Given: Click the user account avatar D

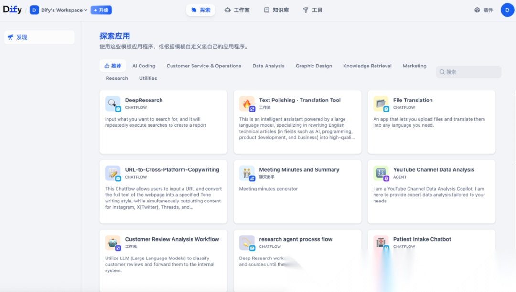Looking at the screenshot, I should point(507,10).
